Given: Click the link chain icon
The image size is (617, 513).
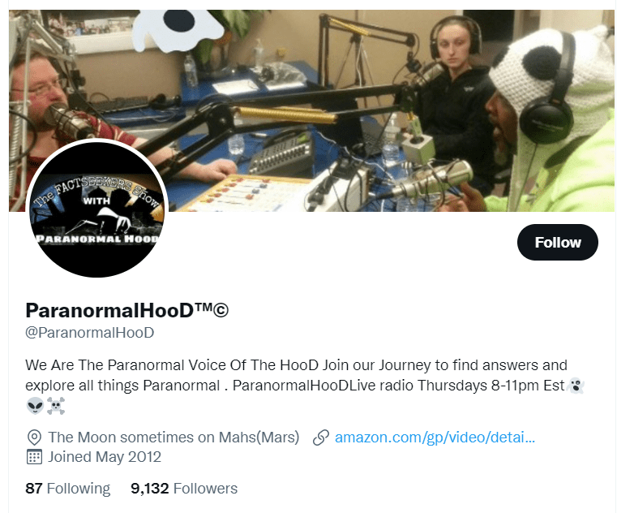Looking at the screenshot, I should click(x=321, y=438).
